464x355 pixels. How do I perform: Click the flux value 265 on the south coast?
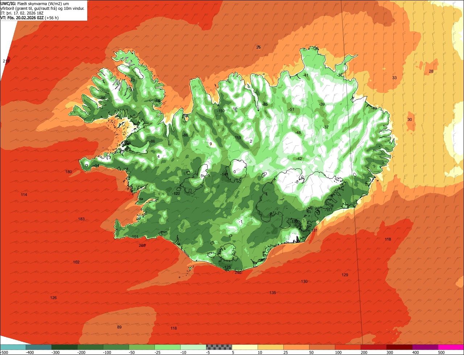(238, 272)
